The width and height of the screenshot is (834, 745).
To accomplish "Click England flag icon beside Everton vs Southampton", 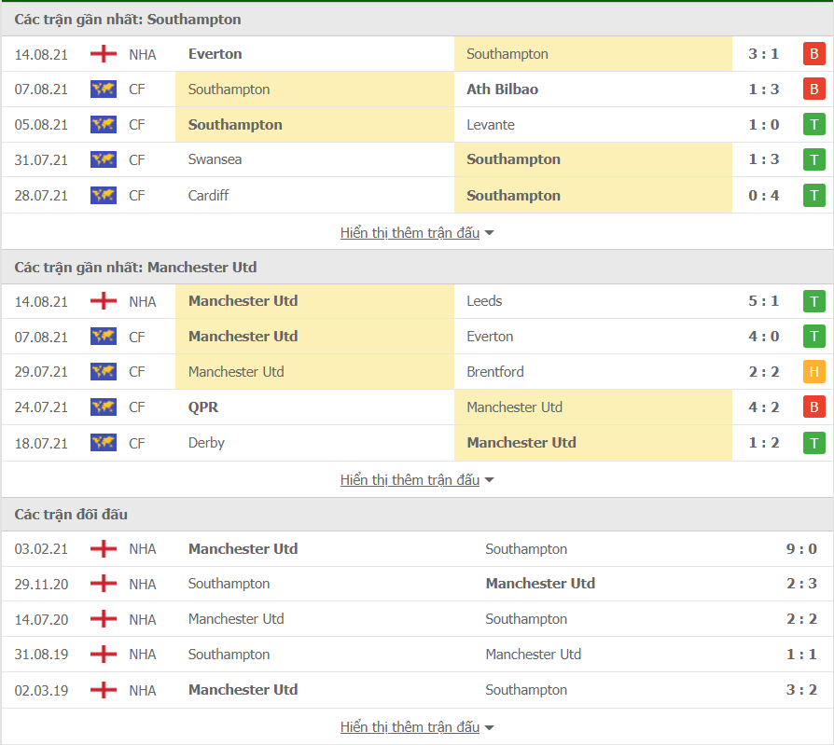I will coord(103,54).
